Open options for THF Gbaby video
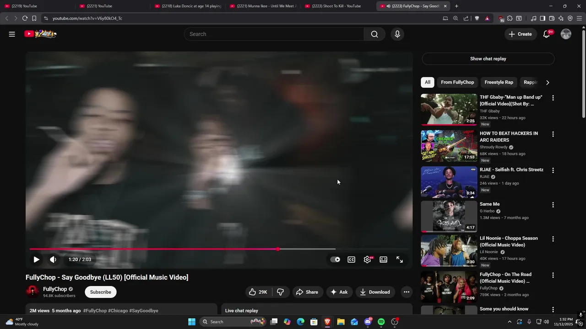Screen dimensions: 586x329 click(x=553, y=98)
